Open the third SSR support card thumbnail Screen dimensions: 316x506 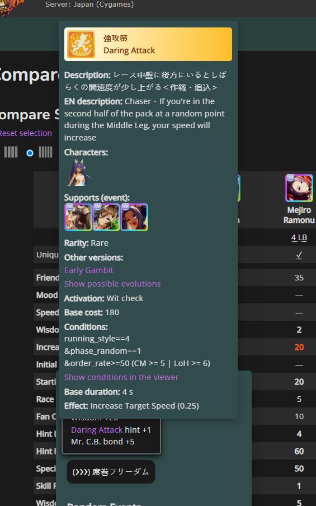coord(134,217)
